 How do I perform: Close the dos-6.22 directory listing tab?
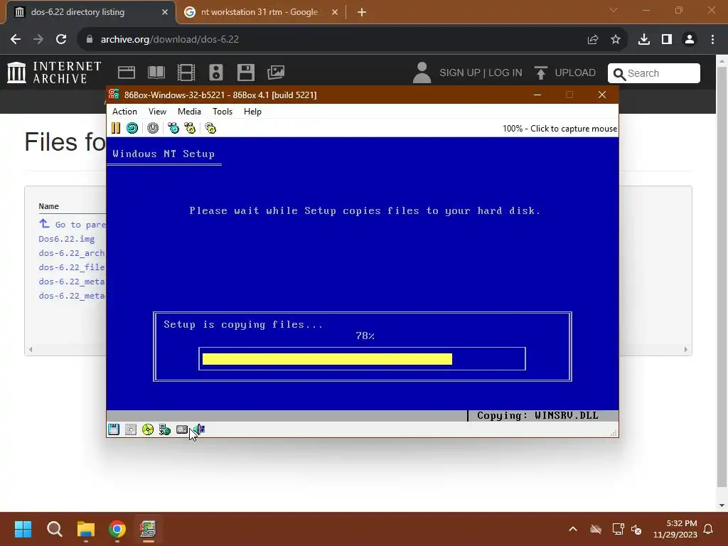click(165, 12)
